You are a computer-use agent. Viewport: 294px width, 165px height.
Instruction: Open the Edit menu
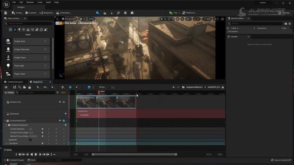21,2
